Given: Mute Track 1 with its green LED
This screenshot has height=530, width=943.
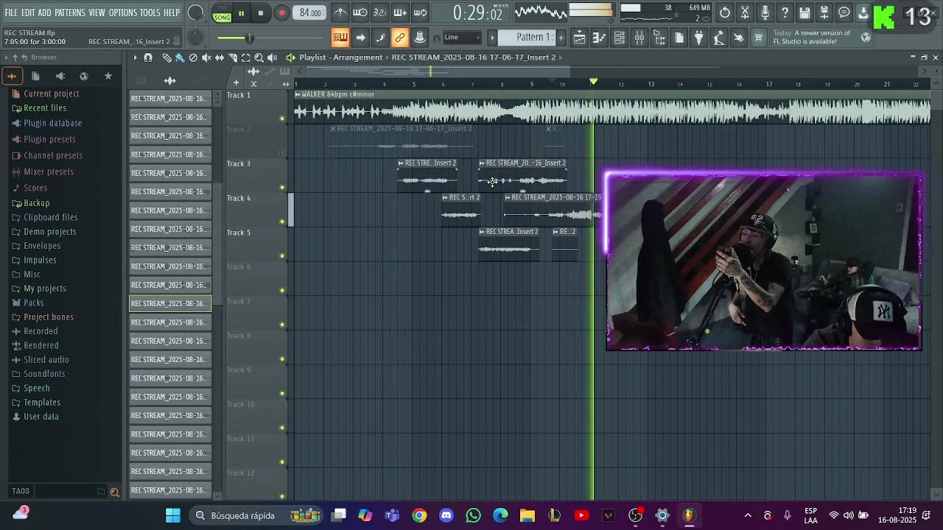Looking at the screenshot, I should tap(282, 119).
